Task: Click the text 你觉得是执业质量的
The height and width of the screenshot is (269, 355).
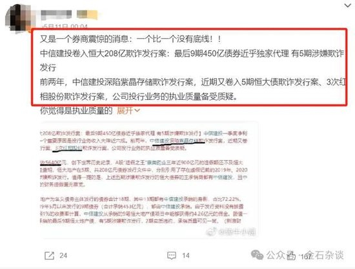Action: pos(76,110)
